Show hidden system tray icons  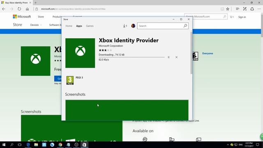point(228,145)
